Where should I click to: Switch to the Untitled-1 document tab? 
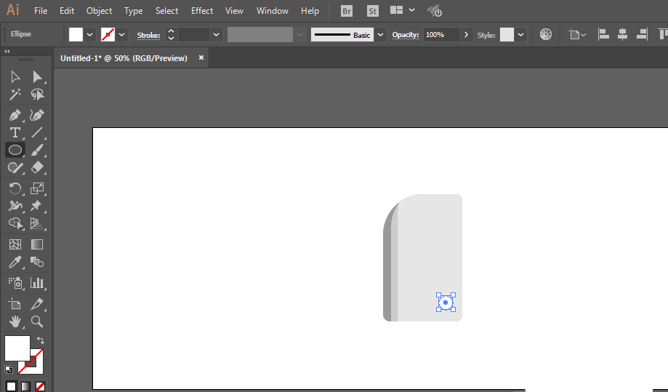(x=124, y=58)
